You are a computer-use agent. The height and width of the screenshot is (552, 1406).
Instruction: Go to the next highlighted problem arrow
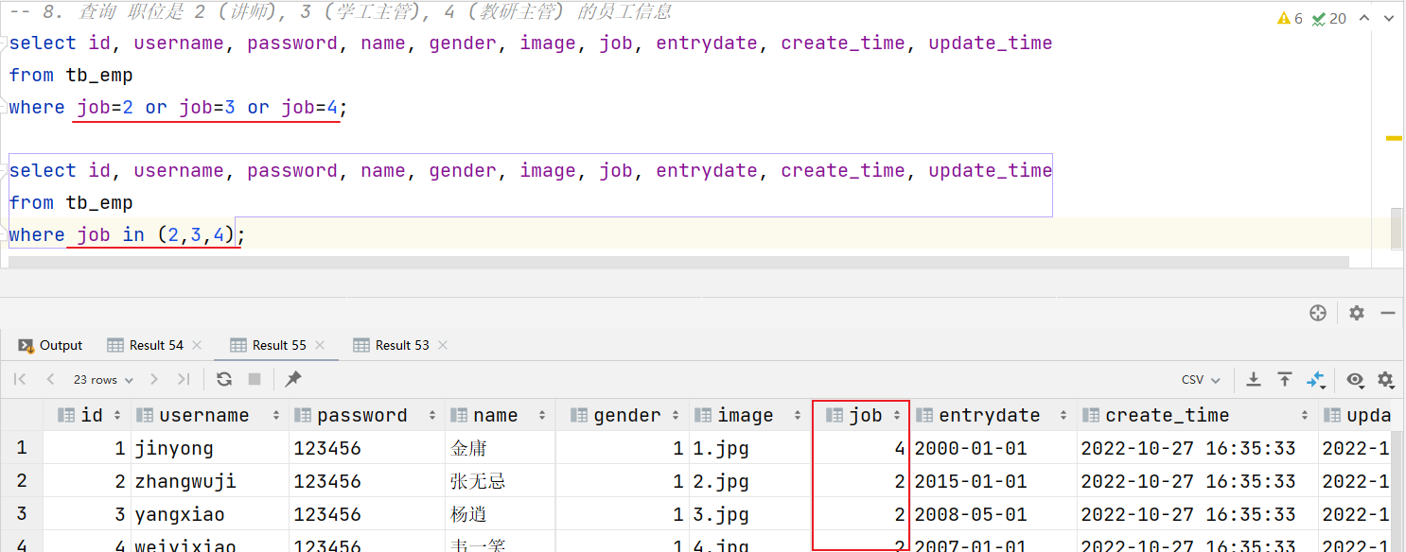1389,18
